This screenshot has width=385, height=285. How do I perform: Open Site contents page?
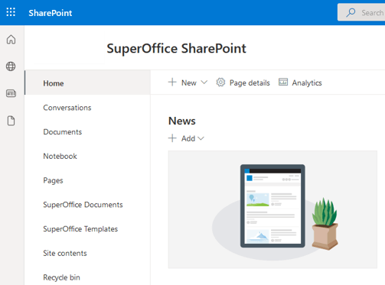pyautogui.click(x=65, y=253)
